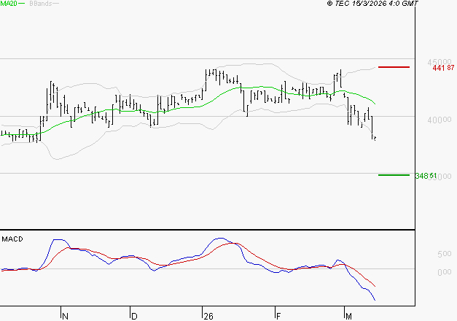Click the BBands legend label

pos(41,4)
